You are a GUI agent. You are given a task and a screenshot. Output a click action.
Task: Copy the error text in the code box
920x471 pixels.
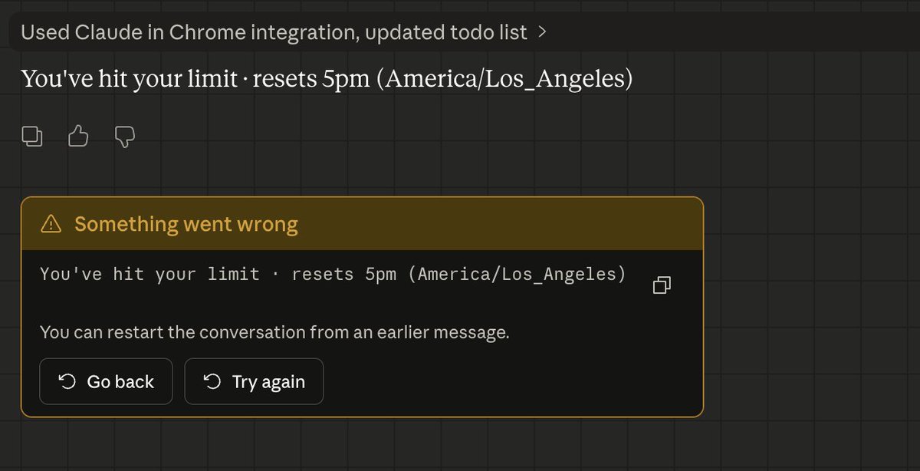click(662, 285)
